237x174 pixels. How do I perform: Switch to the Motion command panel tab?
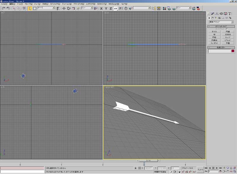[221, 14]
